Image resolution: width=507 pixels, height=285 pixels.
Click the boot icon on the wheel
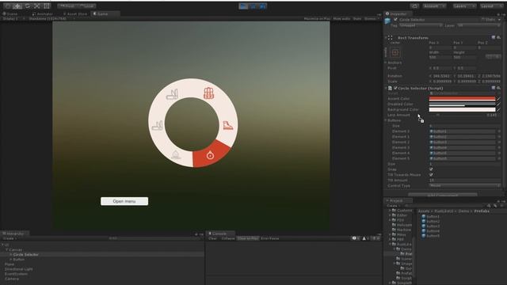click(x=227, y=125)
